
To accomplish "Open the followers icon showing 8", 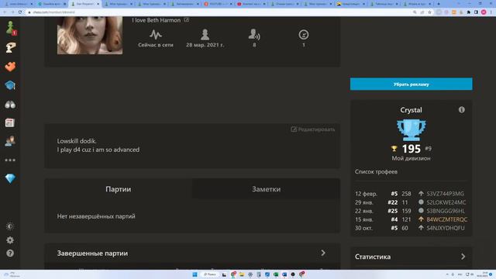I will pos(254,34).
